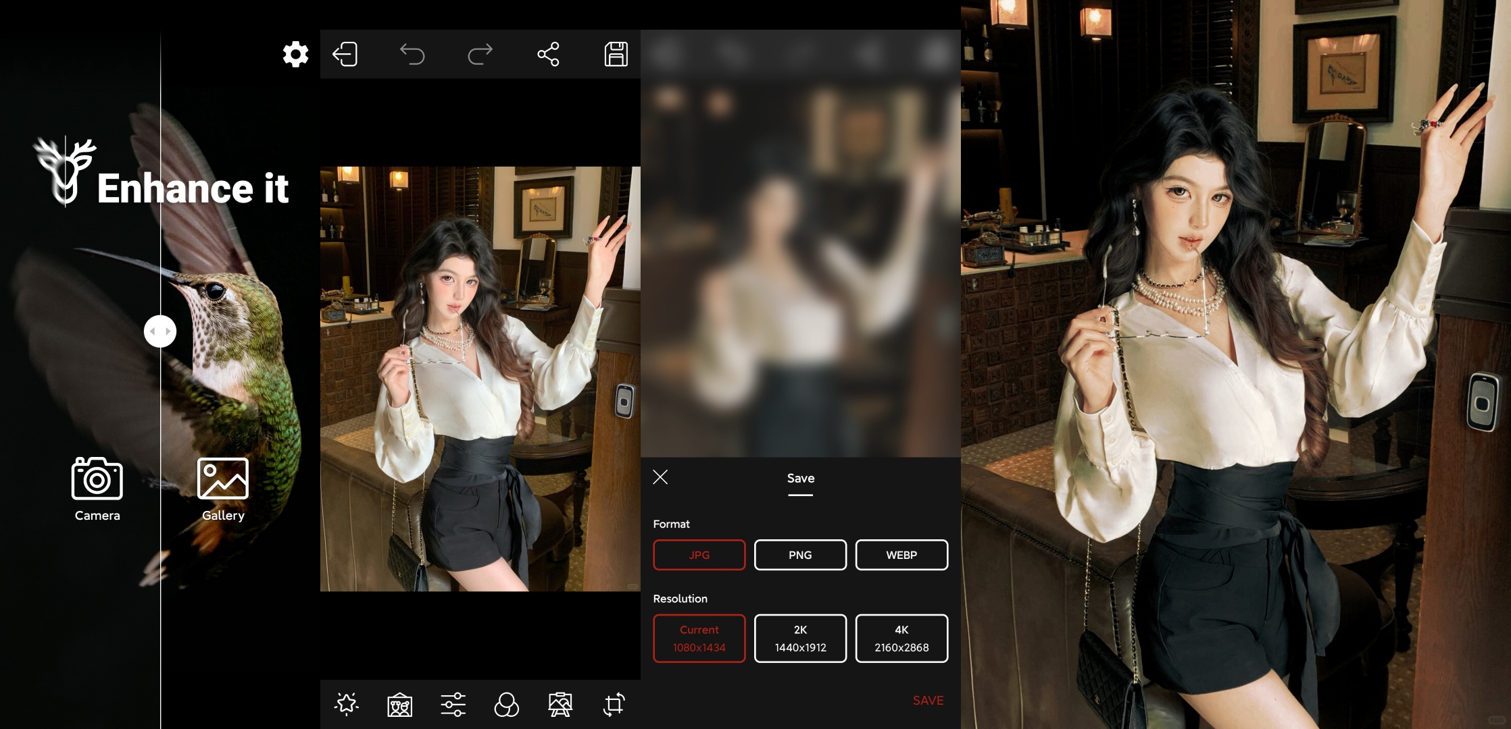The width and height of the screenshot is (1511, 729).
Task: Click the floppy disk save icon
Action: (x=616, y=54)
